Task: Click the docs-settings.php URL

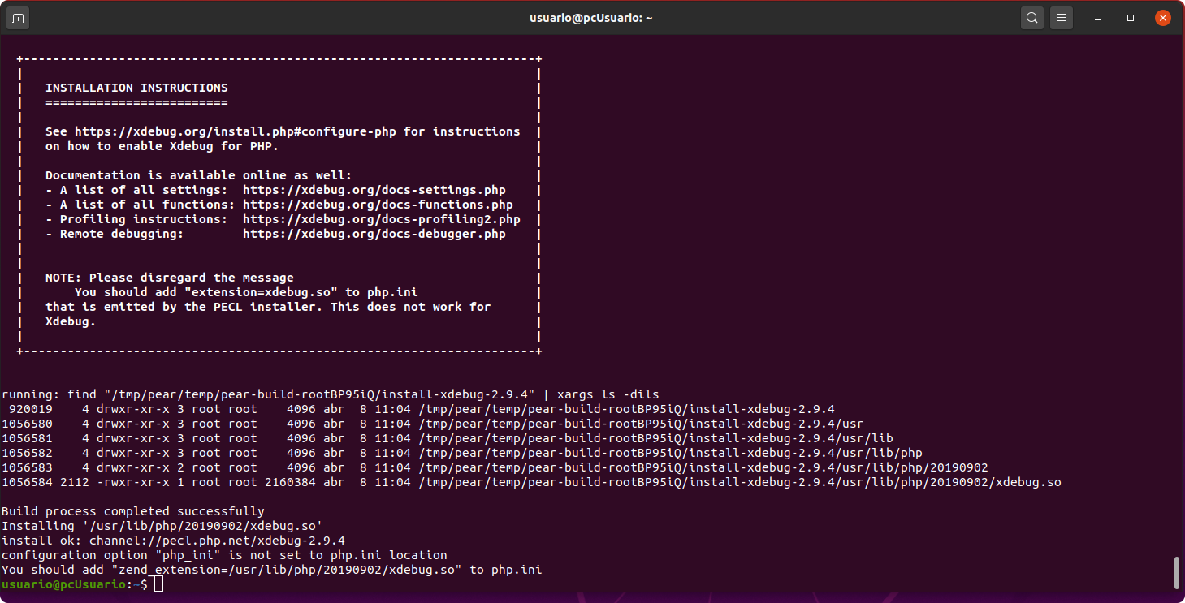Action: pyautogui.click(x=374, y=190)
